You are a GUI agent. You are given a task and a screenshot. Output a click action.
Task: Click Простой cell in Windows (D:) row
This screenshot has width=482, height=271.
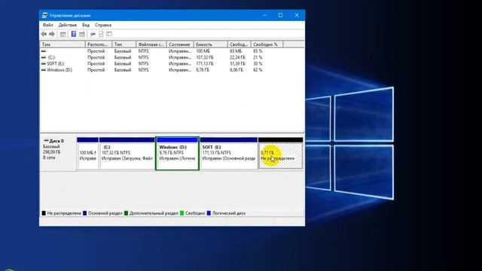[96, 70]
